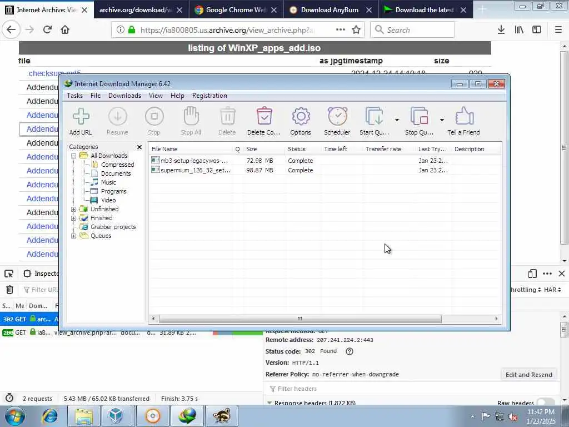This screenshot has height=427, width=569.
Task: Click the Filter headers input field
Action: 412,389
